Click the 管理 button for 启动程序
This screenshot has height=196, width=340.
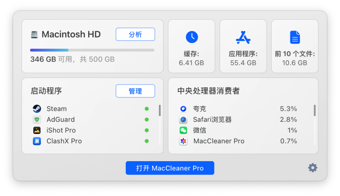coord(135,91)
